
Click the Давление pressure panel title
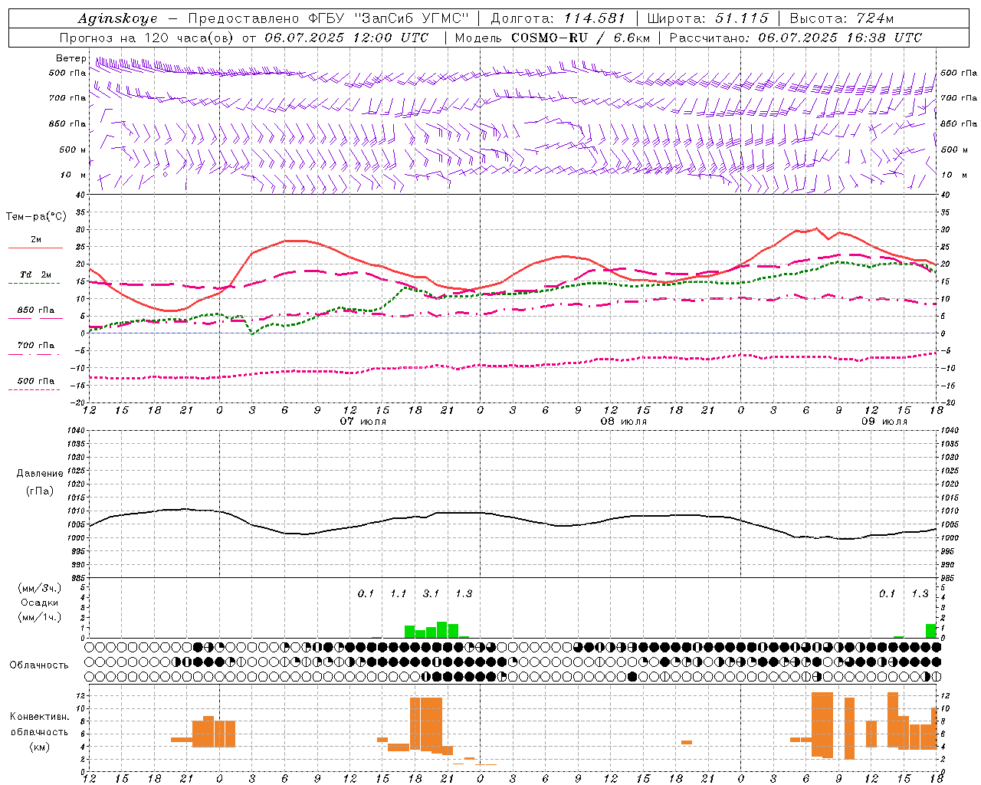click(40, 474)
